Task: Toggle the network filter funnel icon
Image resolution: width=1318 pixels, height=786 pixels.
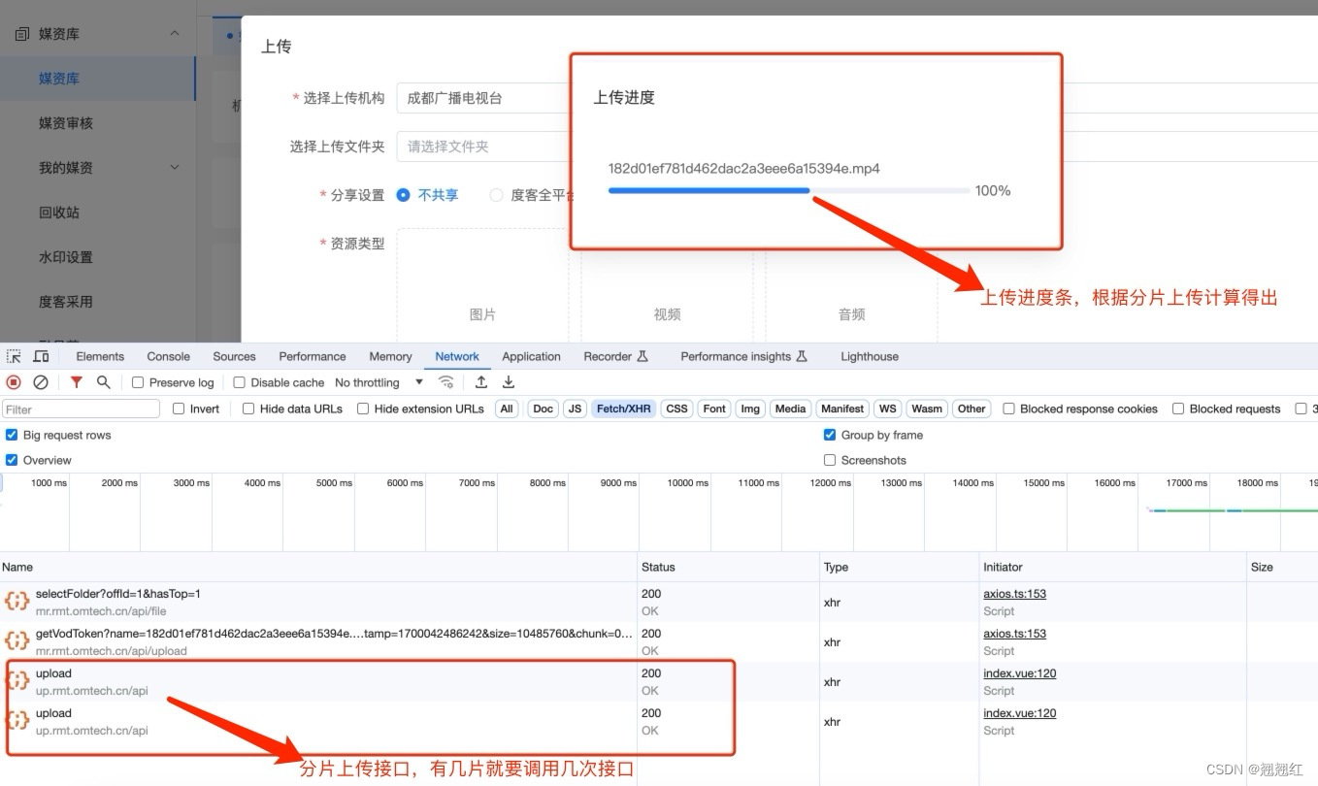Action: click(77, 382)
